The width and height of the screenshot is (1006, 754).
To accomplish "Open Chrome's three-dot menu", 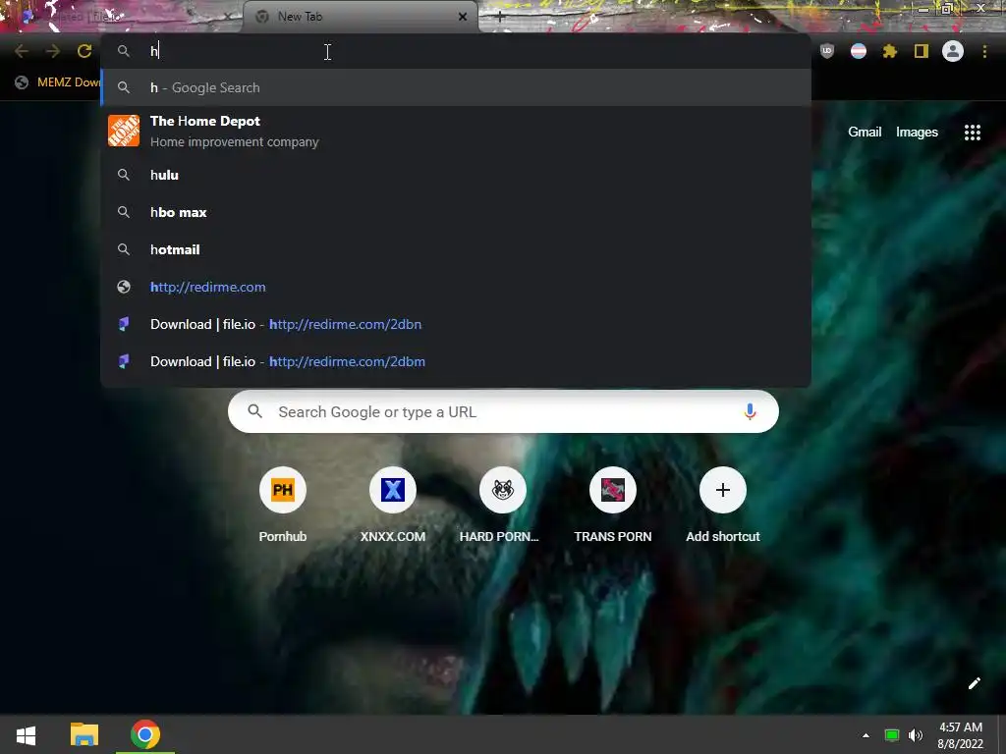I will pyautogui.click(x=984, y=51).
